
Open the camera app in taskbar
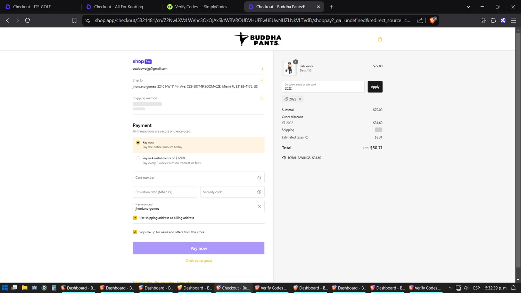tap(34, 288)
